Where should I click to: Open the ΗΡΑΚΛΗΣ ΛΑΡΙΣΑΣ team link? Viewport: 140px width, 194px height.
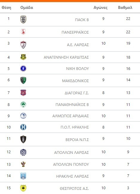(73, 176)
